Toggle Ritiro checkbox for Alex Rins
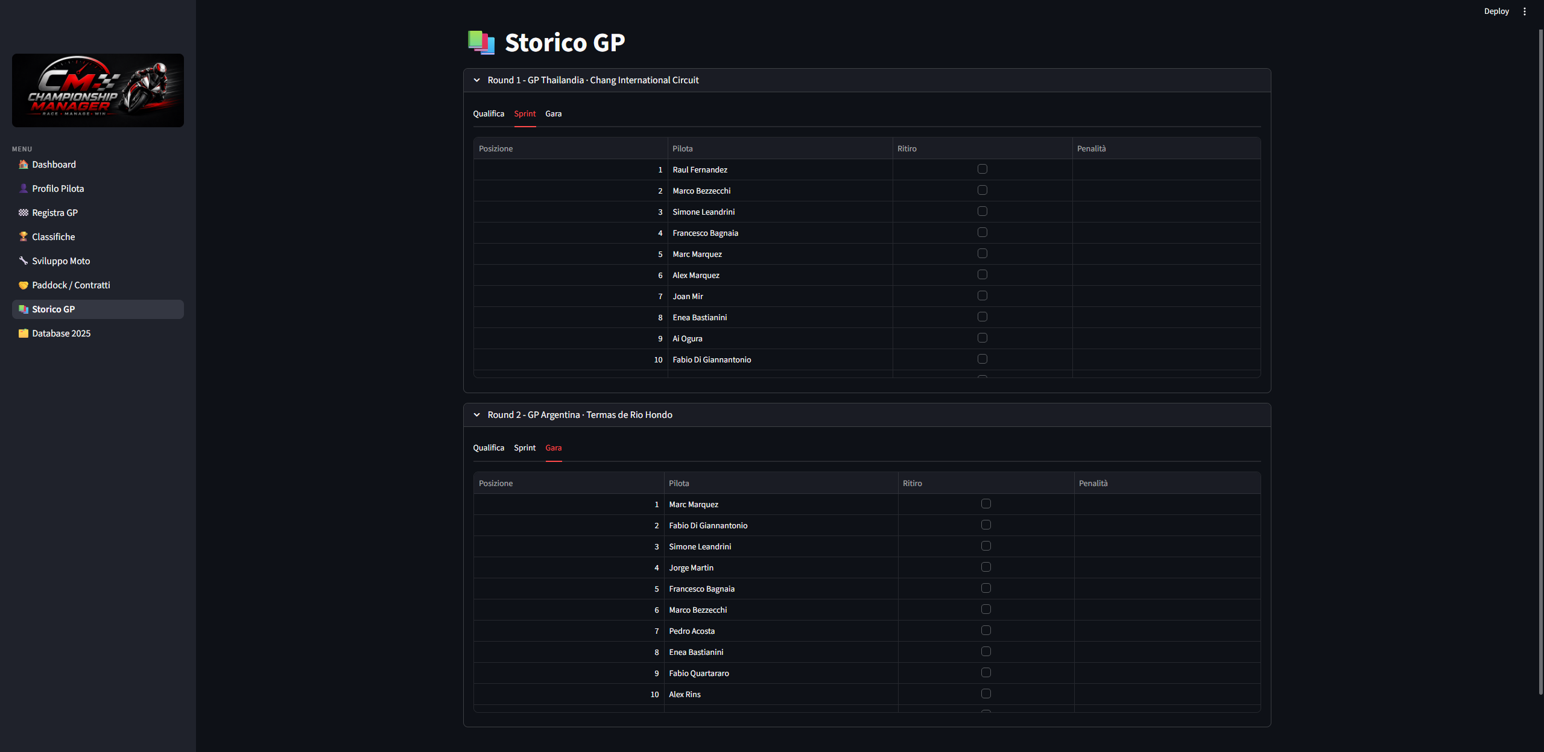This screenshot has height=752, width=1544. coord(986,694)
